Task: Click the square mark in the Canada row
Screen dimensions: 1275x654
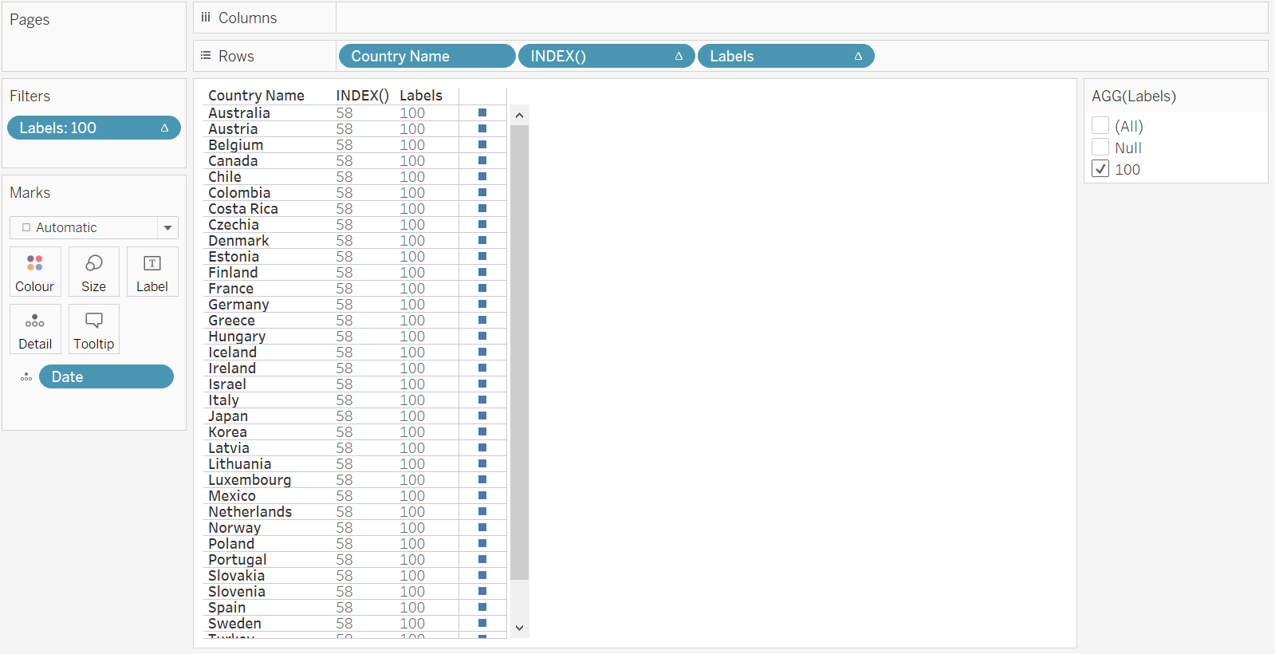Action: (482, 160)
